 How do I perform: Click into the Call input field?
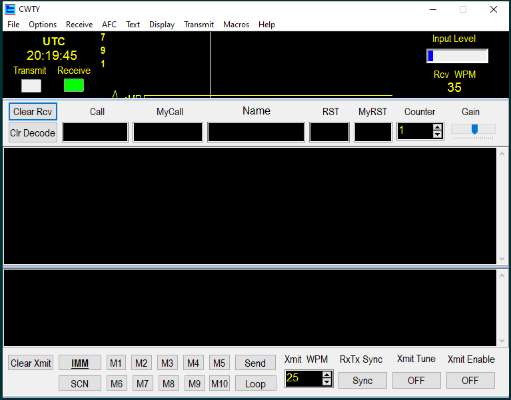coord(95,132)
